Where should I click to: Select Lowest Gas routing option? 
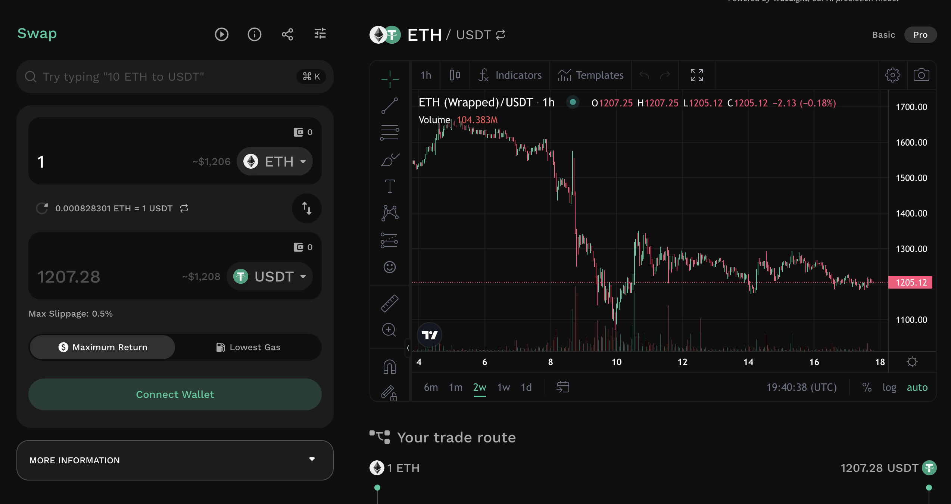click(x=248, y=347)
